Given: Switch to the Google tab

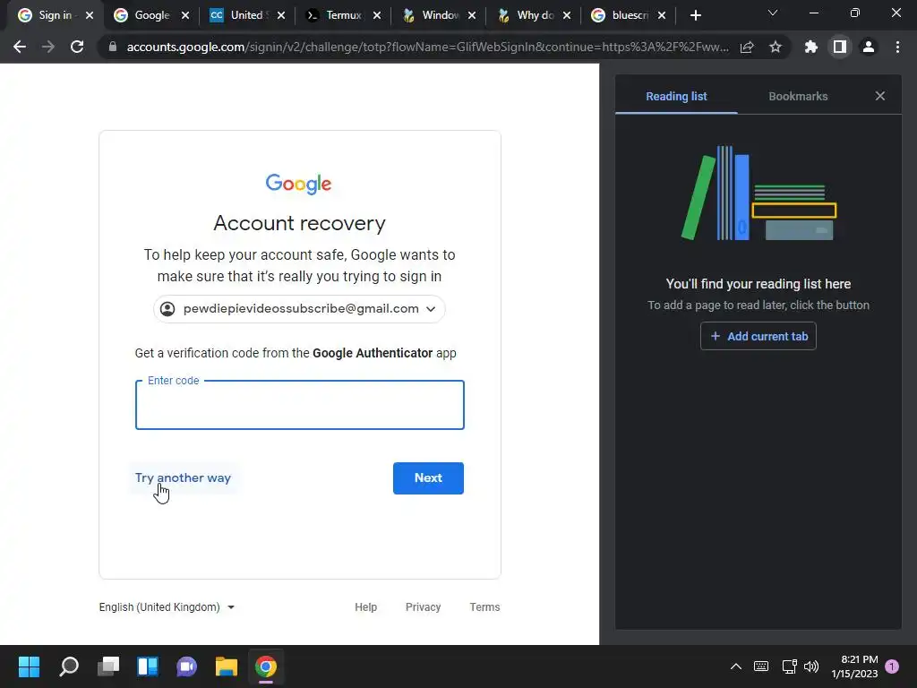Looking at the screenshot, I should (x=150, y=15).
